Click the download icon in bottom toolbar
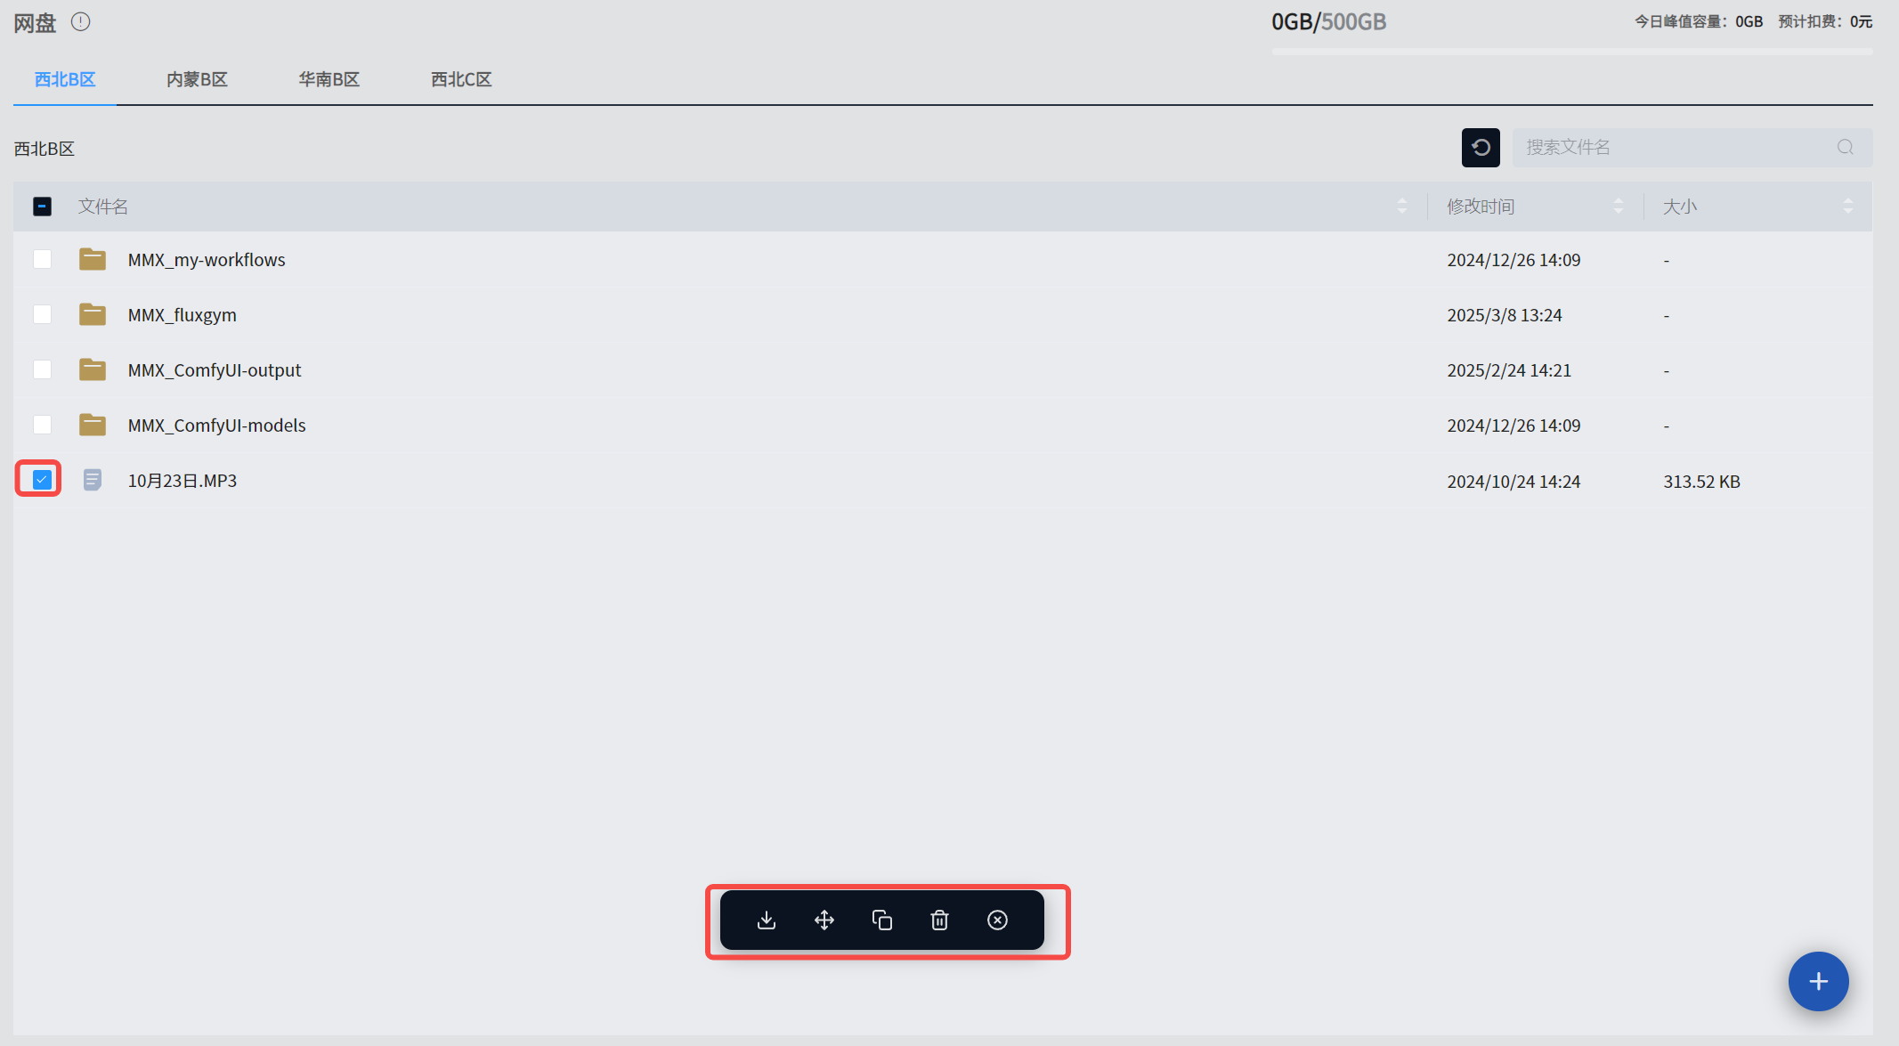1899x1046 pixels. click(x=767, y=920)
